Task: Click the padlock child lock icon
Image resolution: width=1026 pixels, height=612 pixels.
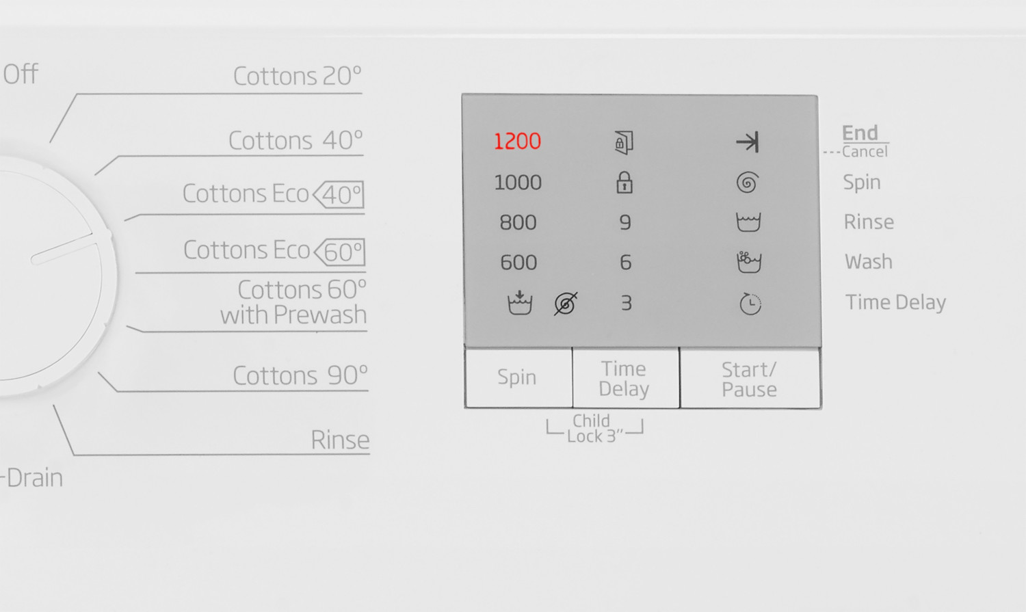Action: click(x=624, y=183)
